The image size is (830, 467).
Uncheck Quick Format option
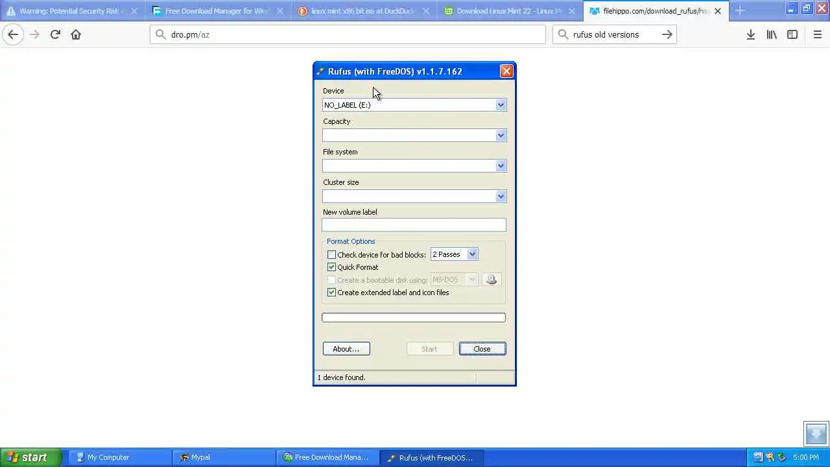[332, 267]
